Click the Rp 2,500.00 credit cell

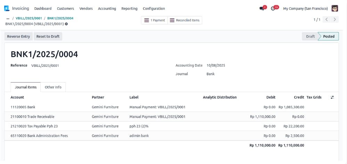(295, 136)
